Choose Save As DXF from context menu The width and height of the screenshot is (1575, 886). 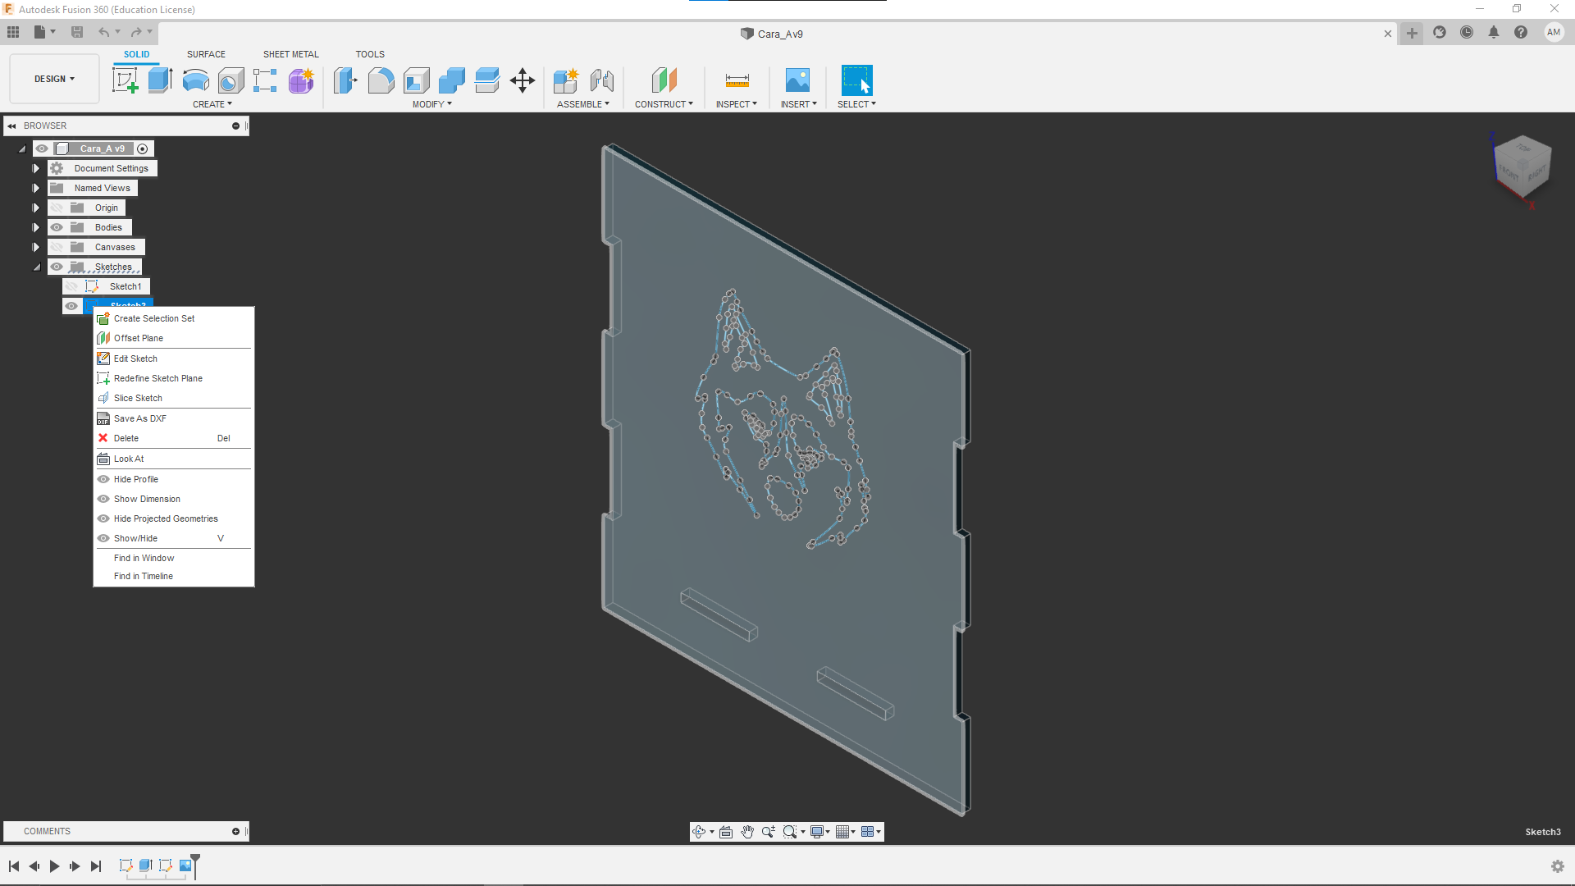[140, 418]
